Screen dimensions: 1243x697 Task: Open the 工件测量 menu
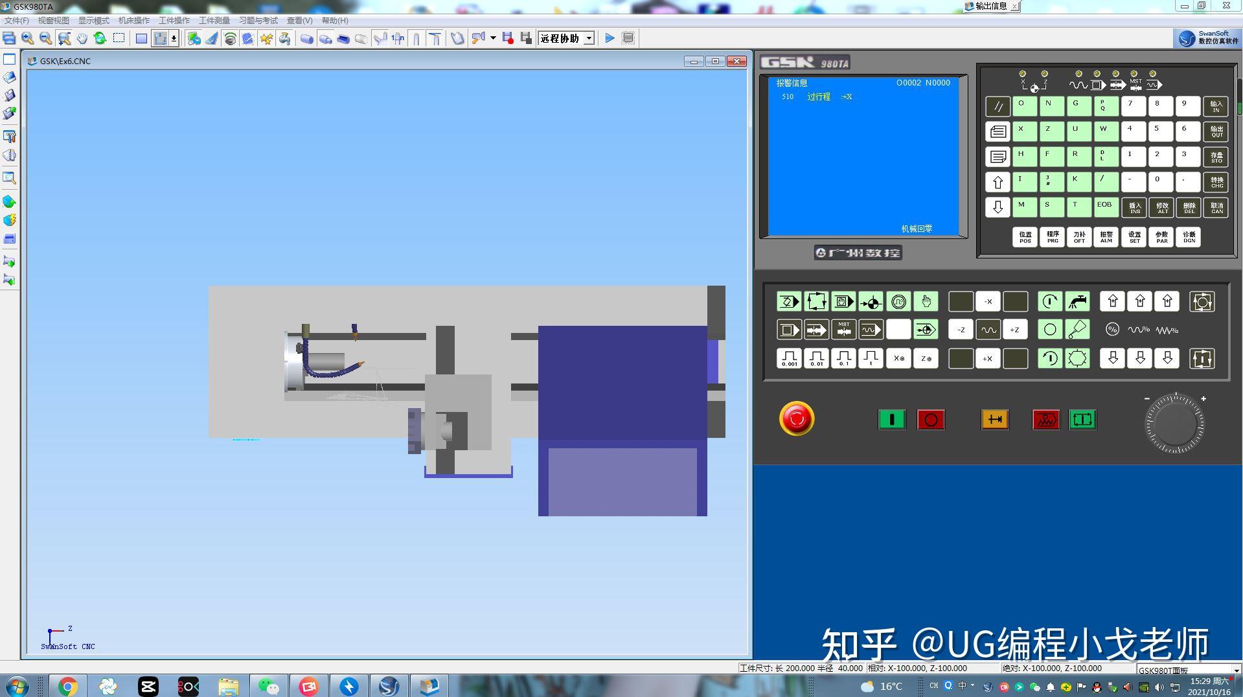pyautogui.click(x=214, y=20)
